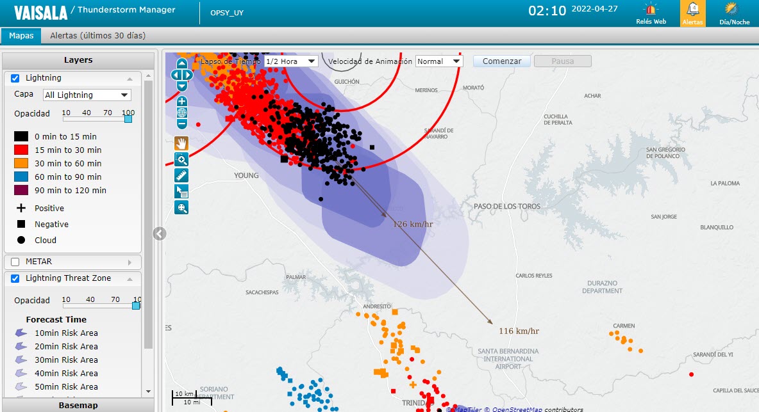The image size is (759, 412).
Task: Pan the map up with the arrow control
Action: point(181,64)
